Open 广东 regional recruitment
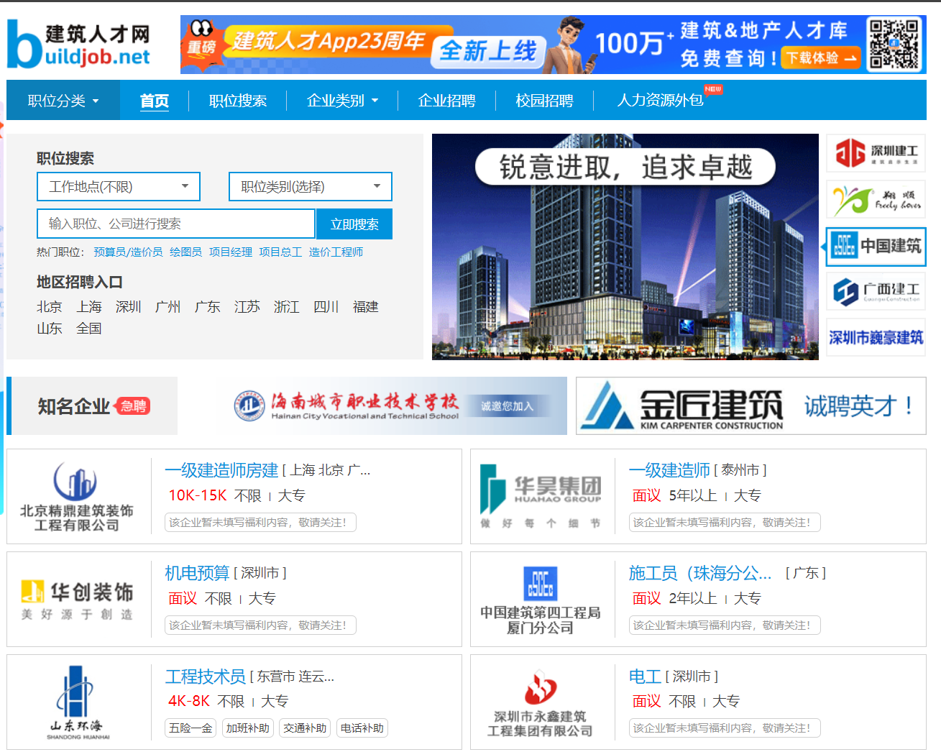This screenshot has height=752, width=941. tap(208, 307)
